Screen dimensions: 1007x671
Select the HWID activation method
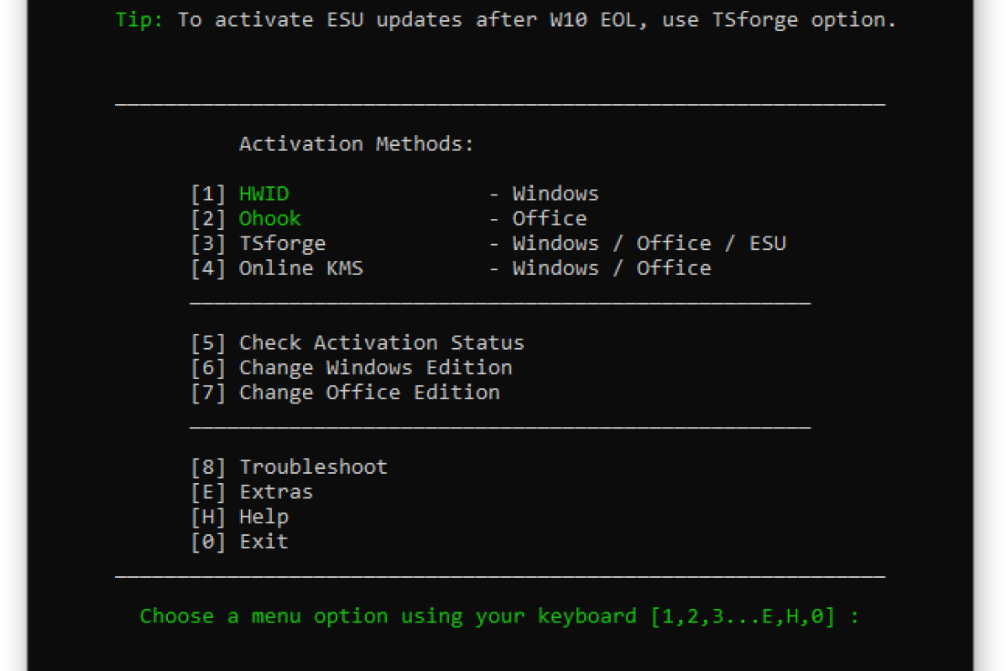point(263,193)
